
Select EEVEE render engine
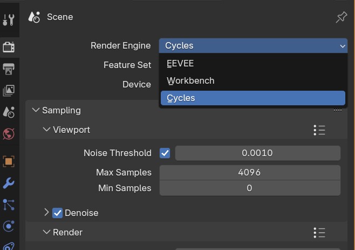click(x=253, y=64)
